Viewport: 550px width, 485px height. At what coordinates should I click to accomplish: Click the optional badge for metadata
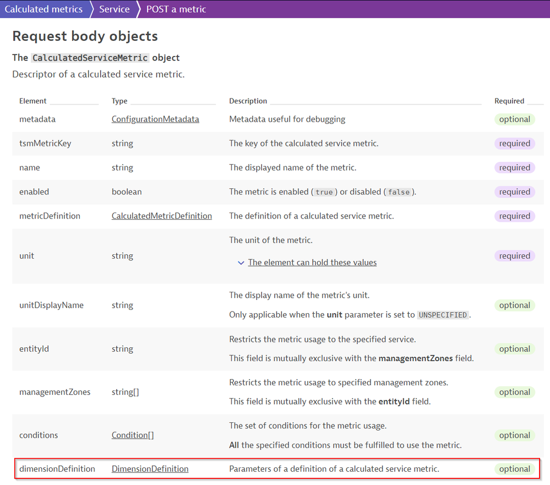point(514,119)
